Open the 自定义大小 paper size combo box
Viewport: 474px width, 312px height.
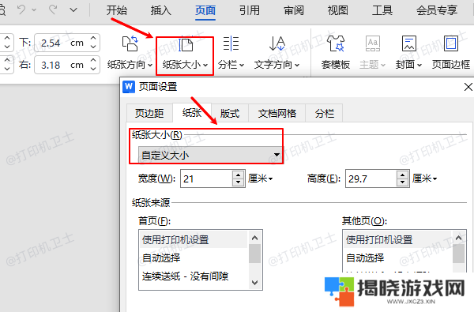tap(210, 155)
